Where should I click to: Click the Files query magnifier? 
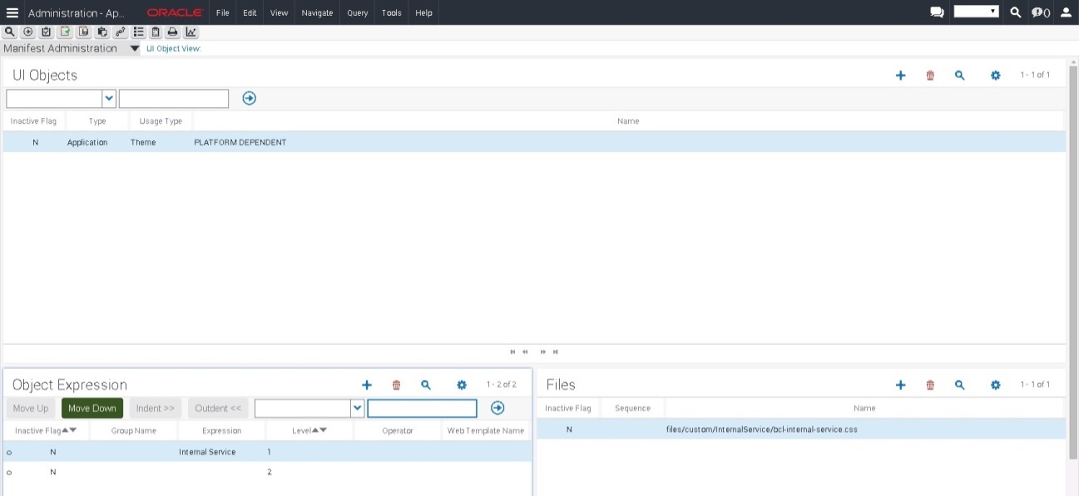pyautogui.click(x=959, y=386)
